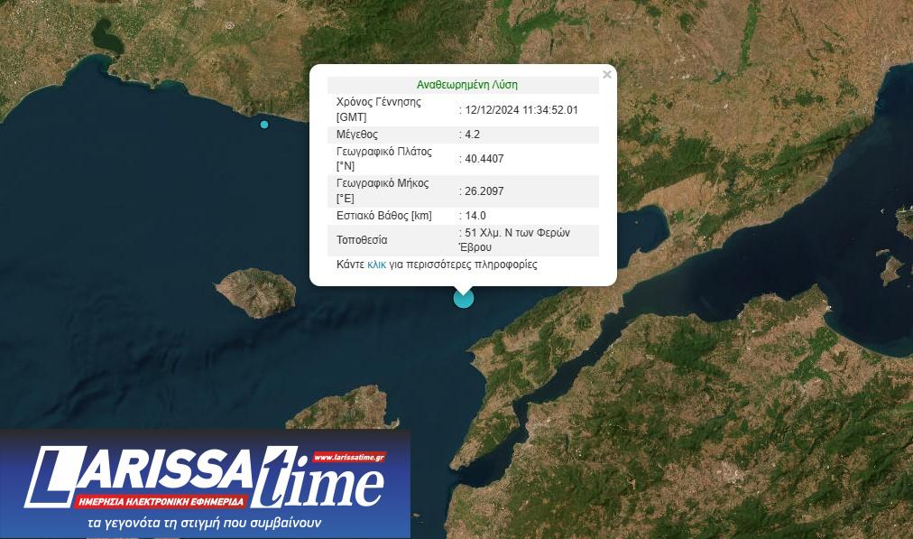Click the focal depth value 14.0
Screen dimensions: 913x539
[x=475, y=216]
